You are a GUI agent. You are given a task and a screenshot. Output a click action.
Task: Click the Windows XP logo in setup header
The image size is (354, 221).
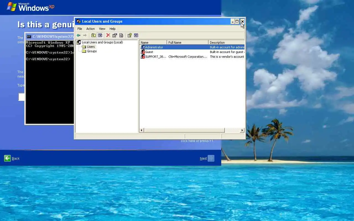30,7
